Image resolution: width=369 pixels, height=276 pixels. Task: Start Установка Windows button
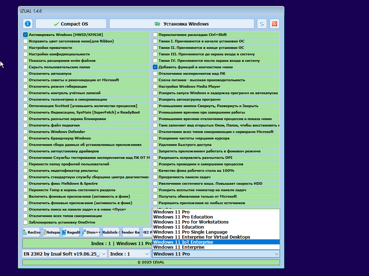tap(182, 24)
